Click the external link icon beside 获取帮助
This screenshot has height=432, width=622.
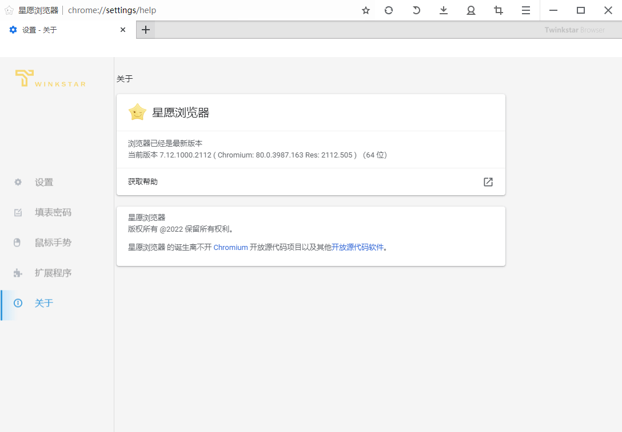tap(488, 182)
